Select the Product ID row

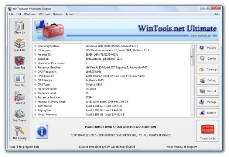(111, 55)
